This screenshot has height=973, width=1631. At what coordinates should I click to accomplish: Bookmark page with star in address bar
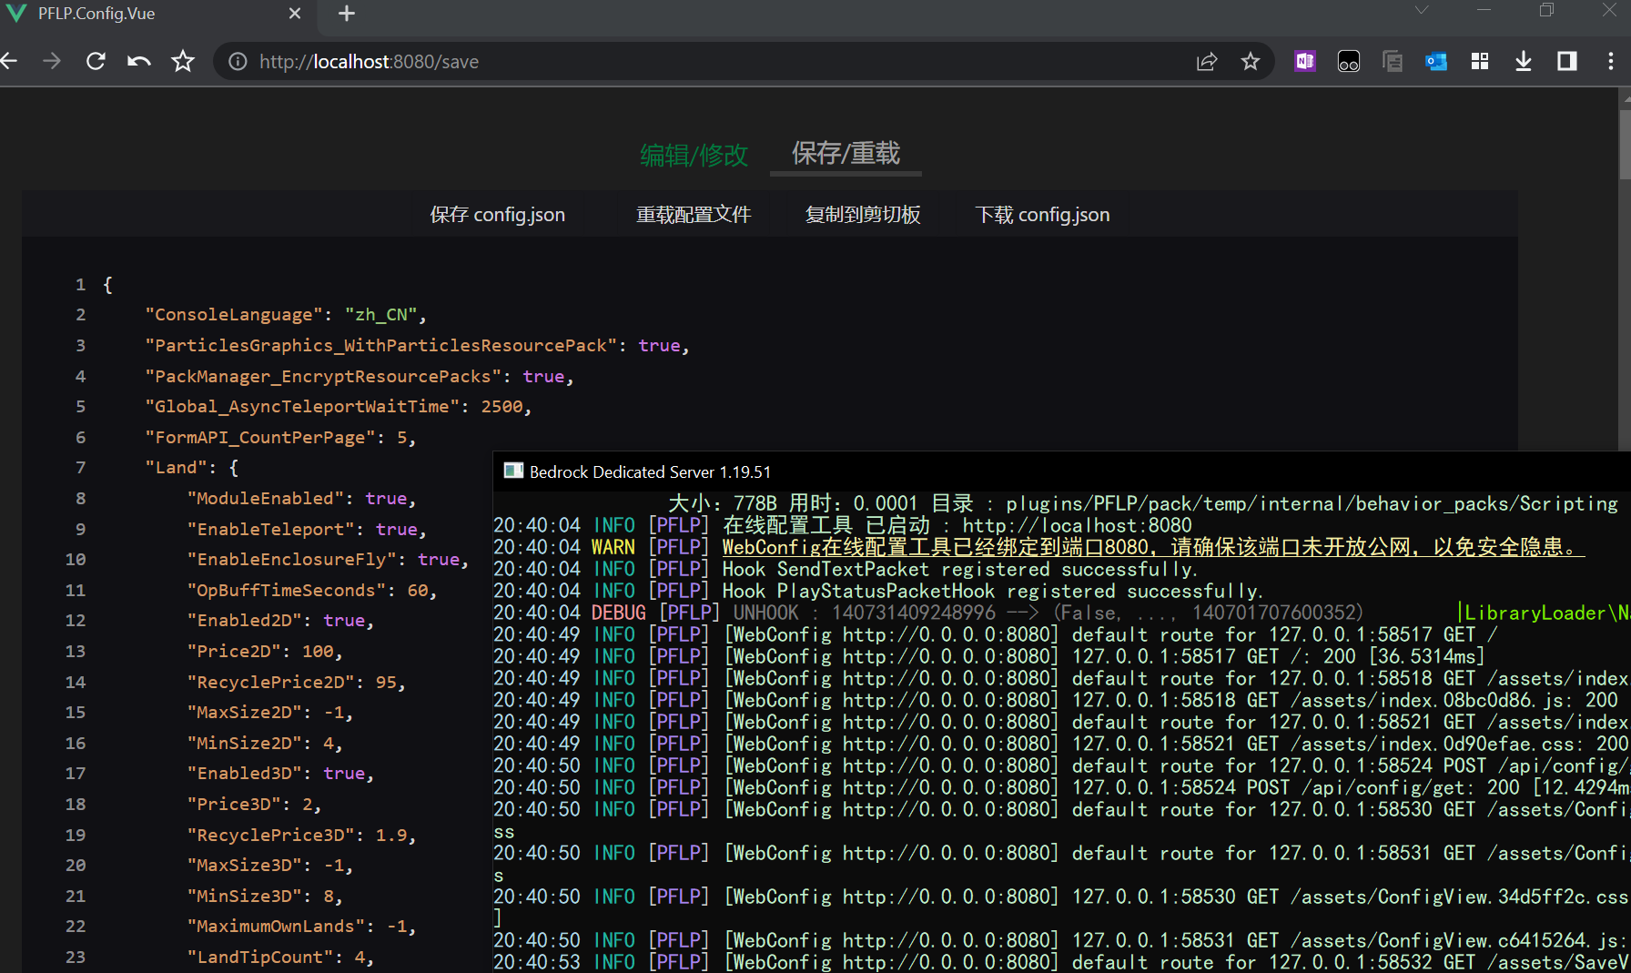(x=1251, y=61)
